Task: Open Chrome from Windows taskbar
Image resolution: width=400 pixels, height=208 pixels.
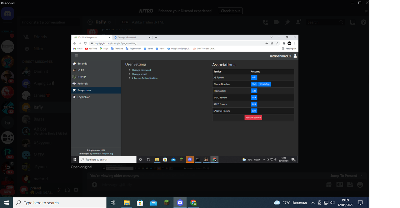Action: pos(193,203)
